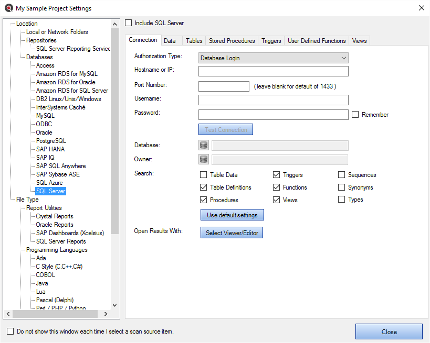
Task: Click the app logo in title bar
Action: (x=9, y=8)
